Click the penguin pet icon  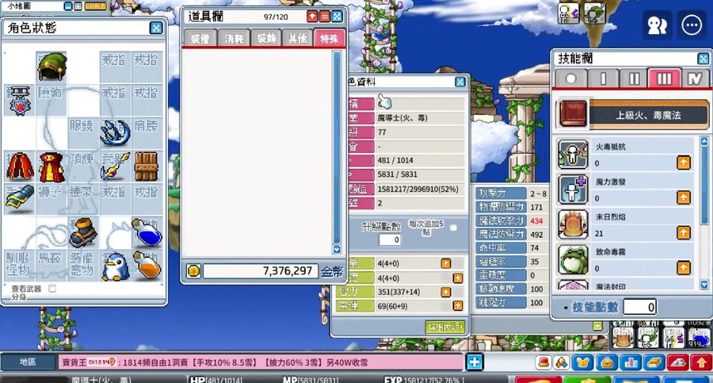[115, 266]
